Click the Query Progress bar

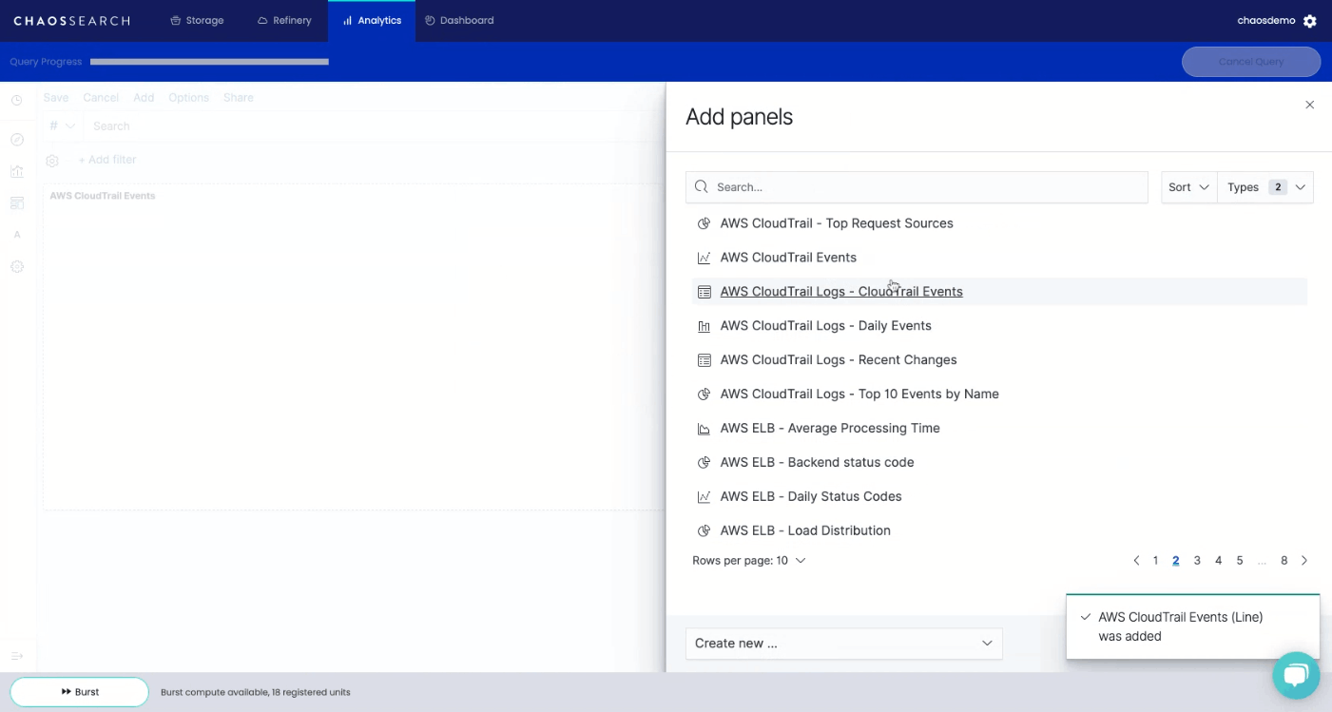pos(209,61)
